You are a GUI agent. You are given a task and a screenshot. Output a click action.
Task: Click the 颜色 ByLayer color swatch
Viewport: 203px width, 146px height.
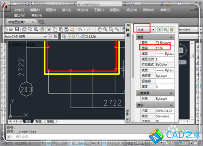157,43
